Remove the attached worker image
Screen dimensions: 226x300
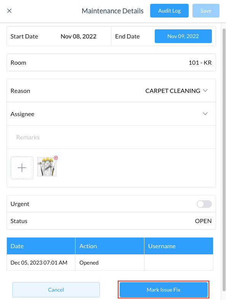tap(56, 158)
